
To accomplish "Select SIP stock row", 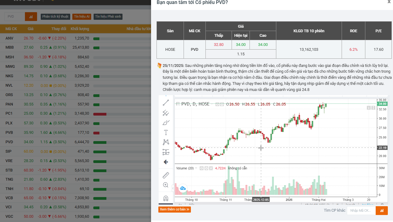I will tap(75, 151).
